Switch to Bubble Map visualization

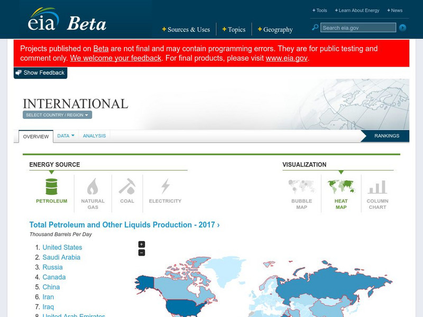[301, 187]
